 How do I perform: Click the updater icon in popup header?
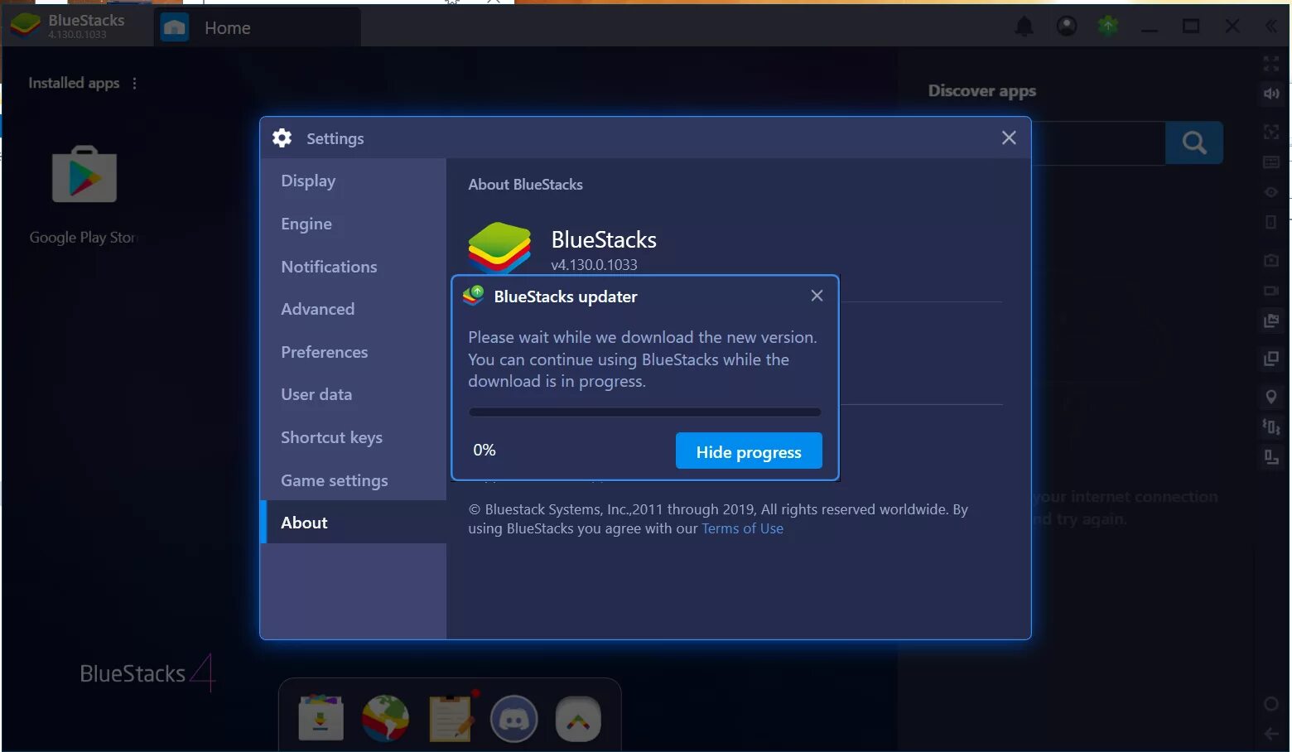(474, 295)
